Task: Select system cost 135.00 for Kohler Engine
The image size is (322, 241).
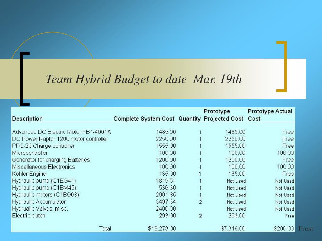Action: click(x=167, y=174)
